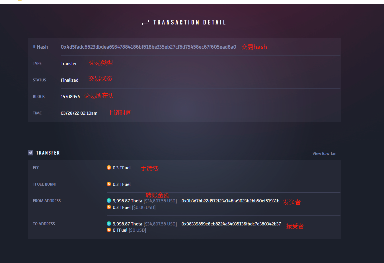This screenshot has width=384, height=263.
Task: Click the TIME label
Action: click(x=37, y=113)
